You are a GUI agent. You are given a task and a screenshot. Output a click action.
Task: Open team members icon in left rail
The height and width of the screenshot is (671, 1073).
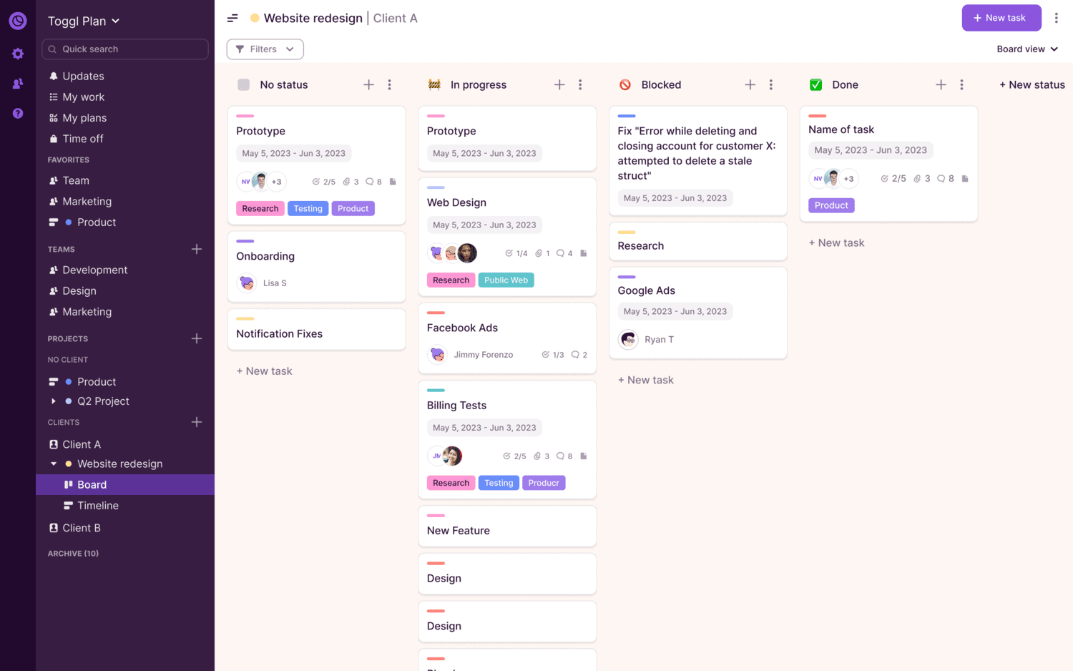click(18, 84)
